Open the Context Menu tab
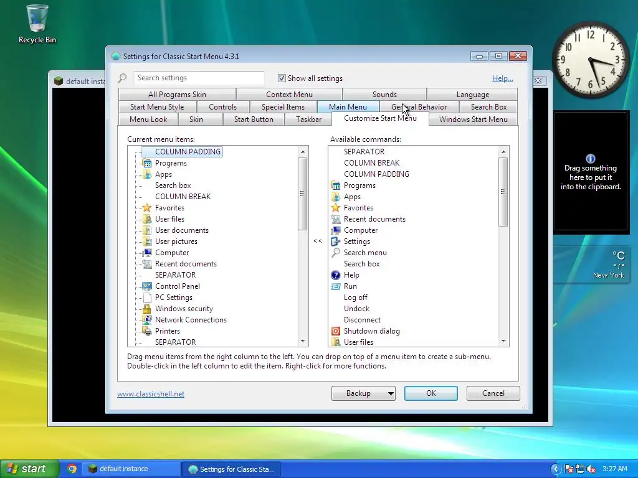Image resolution: width=638 pixels, height=478 pixels. pyautogui.click(x=289, y=95)
